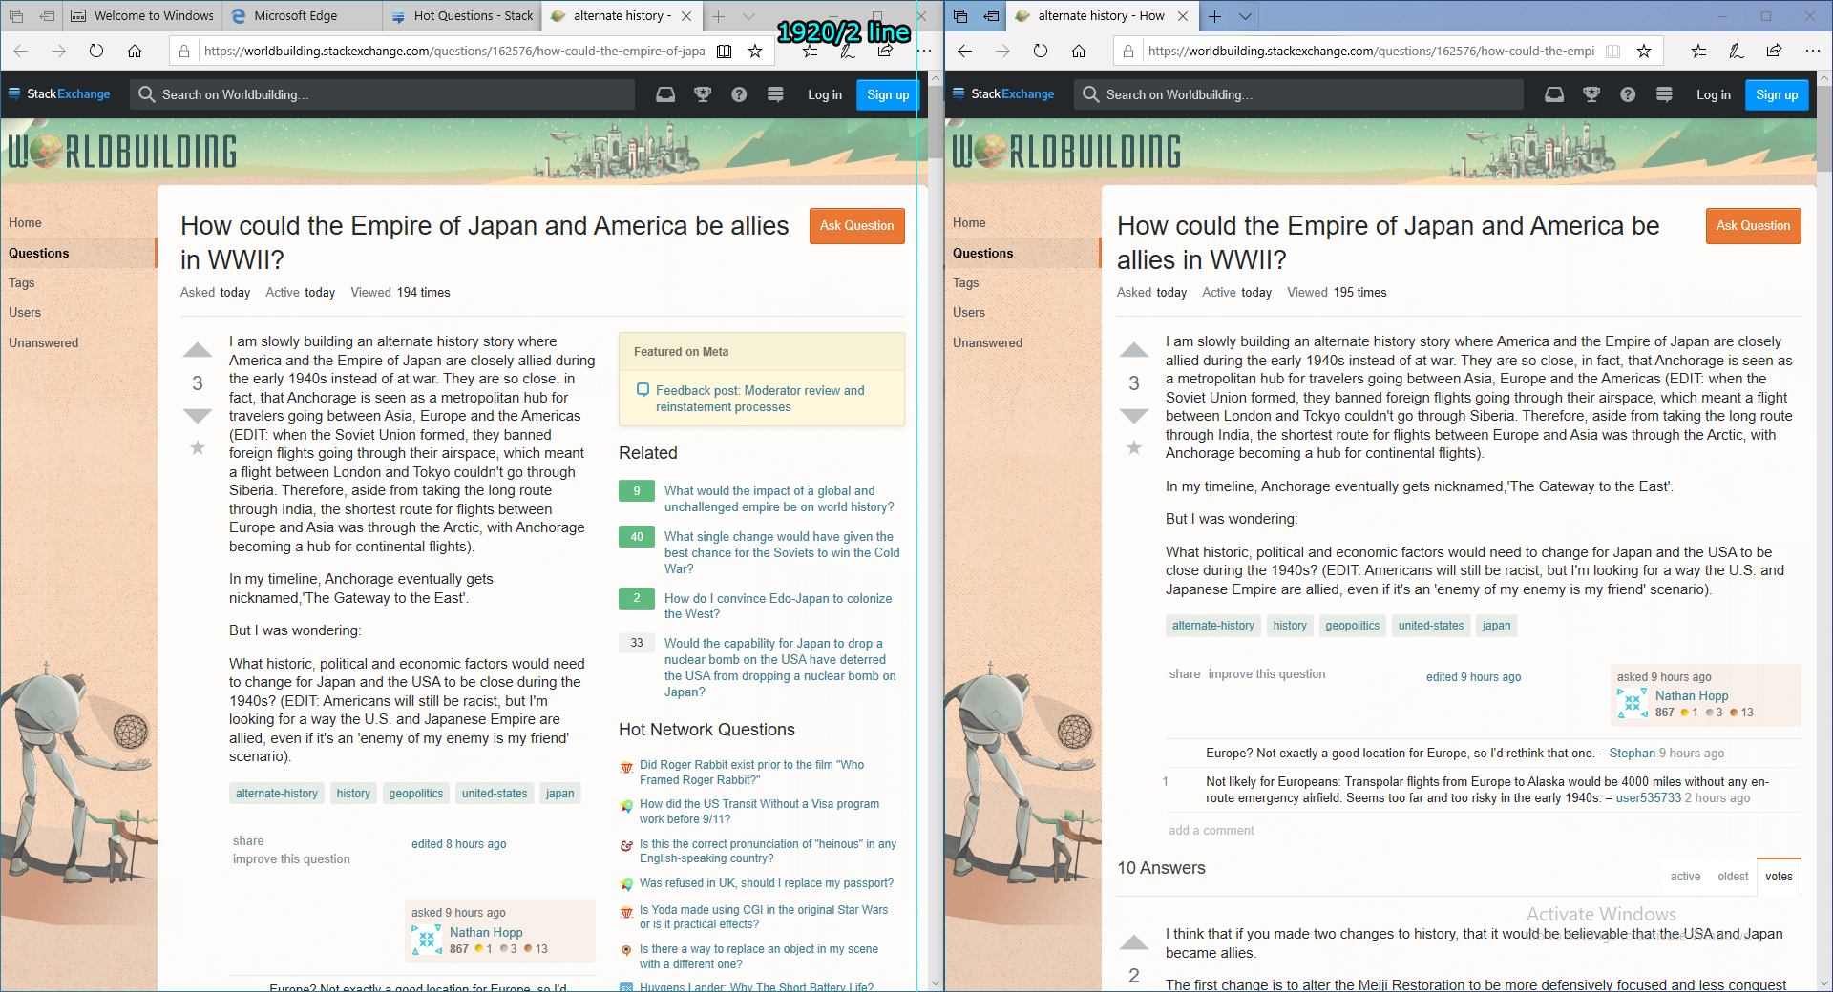Open tab list dropdown in left window
This screenshot has width=1833, height=992.
(749, 16)
